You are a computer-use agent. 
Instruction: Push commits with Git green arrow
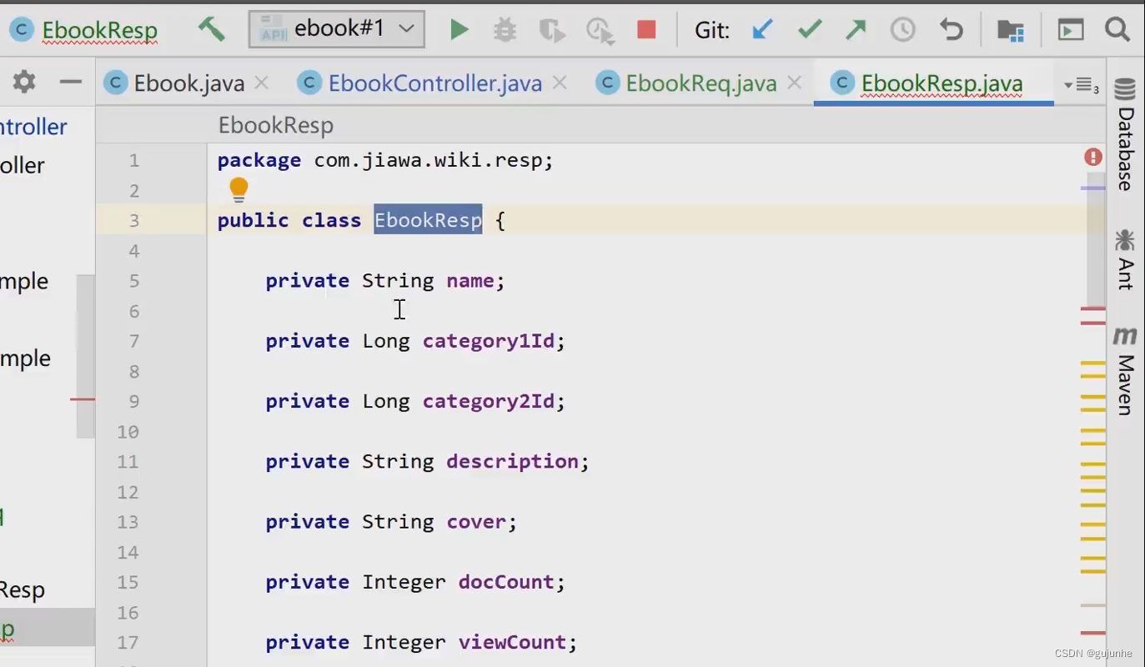pyautogui.click(x=856, y=30)
